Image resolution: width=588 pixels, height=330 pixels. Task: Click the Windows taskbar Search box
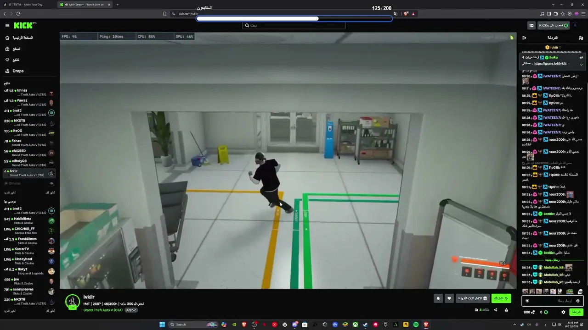193,324
